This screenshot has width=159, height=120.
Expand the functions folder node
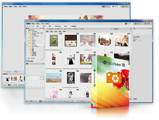click(29, 40)
